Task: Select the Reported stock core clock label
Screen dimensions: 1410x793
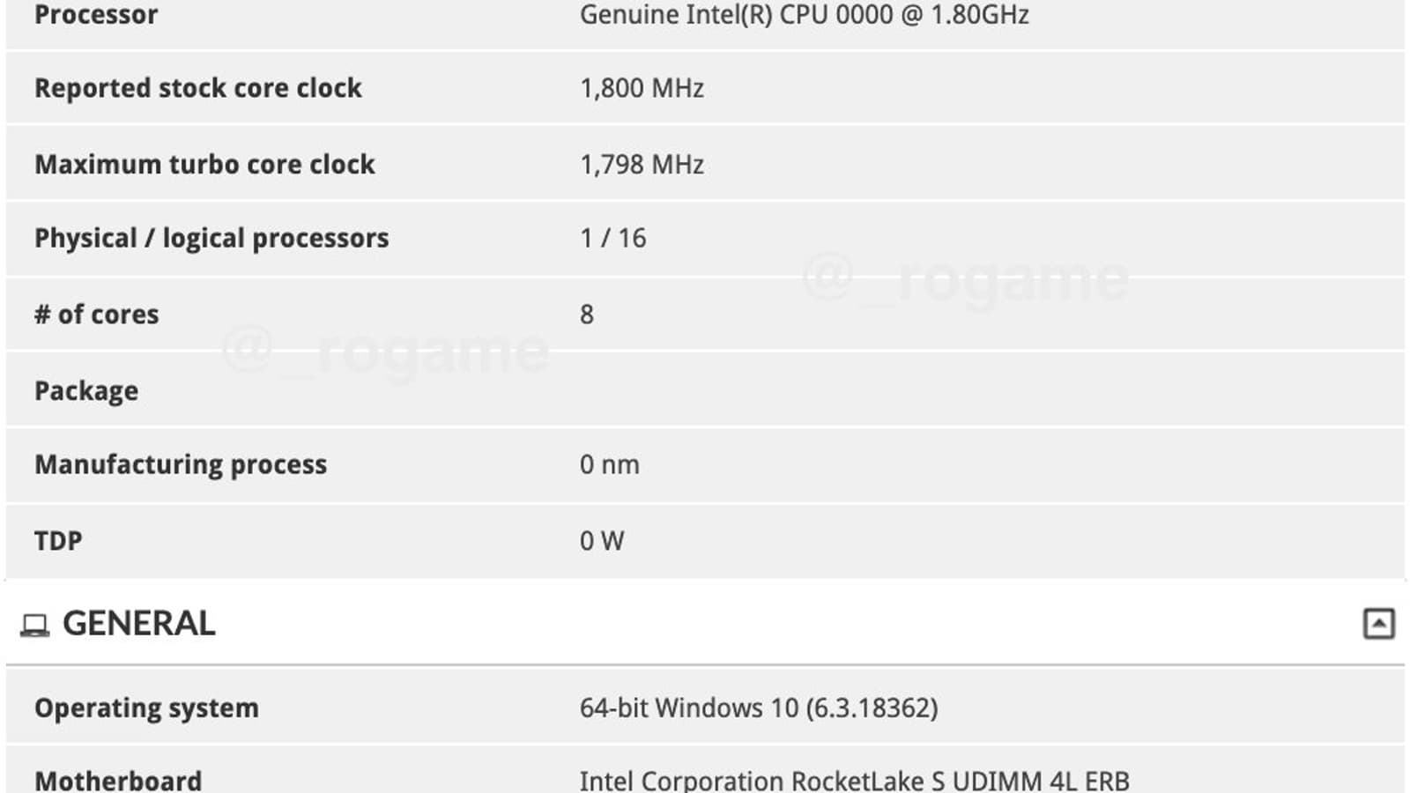Action: click(x=198, y=88)
